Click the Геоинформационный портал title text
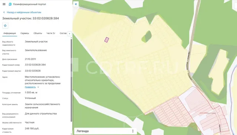The width and height of the screenshot is (237, 135). click(x=30, y=4)
